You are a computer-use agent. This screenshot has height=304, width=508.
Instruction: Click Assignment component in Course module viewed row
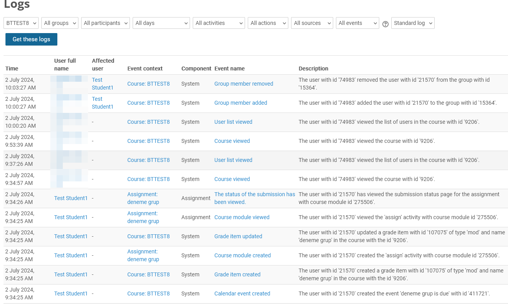click(x=196, y=217)
